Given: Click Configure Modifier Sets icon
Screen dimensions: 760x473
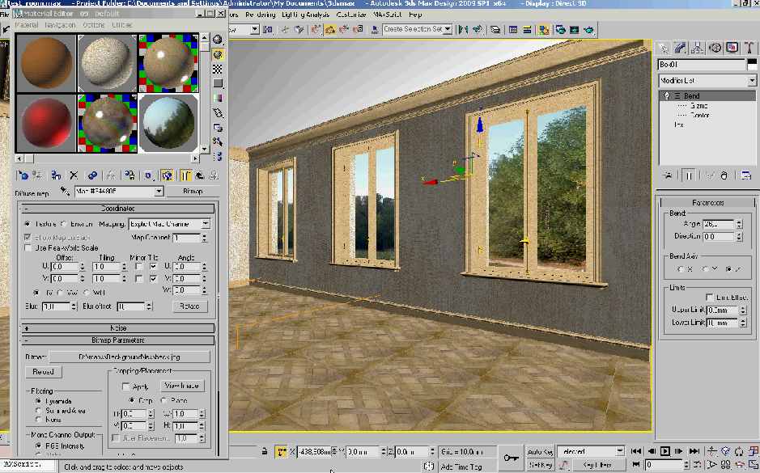Looking at the screenshot, I should (746, 175).
